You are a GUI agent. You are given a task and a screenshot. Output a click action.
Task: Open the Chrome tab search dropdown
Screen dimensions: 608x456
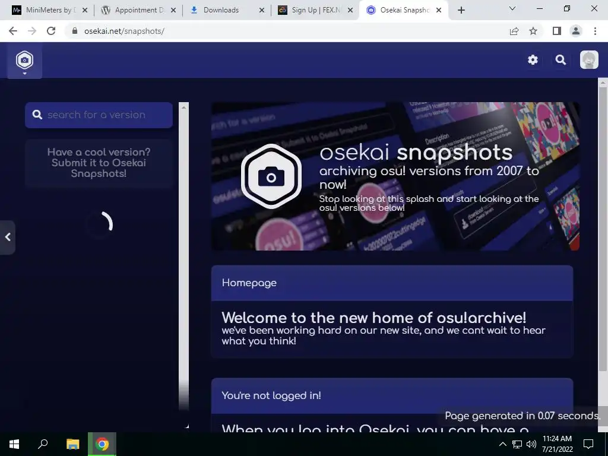tap(512, 8)
